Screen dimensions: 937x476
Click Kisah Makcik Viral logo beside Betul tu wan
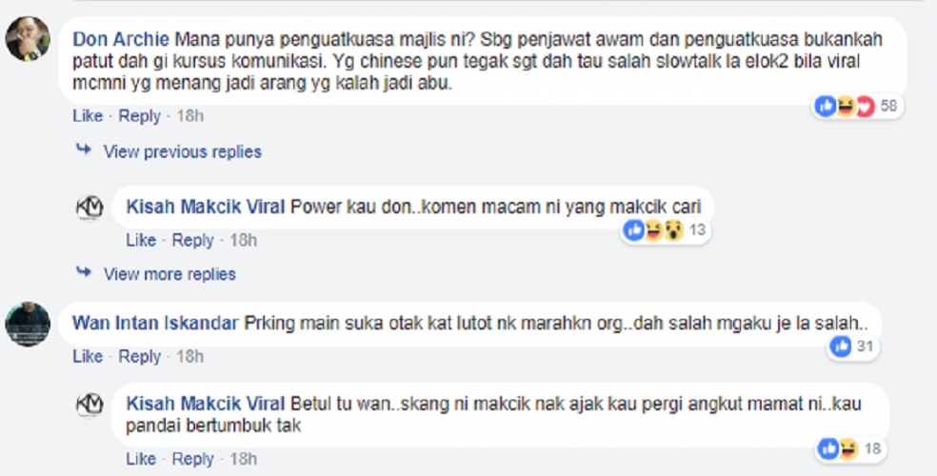90,405
